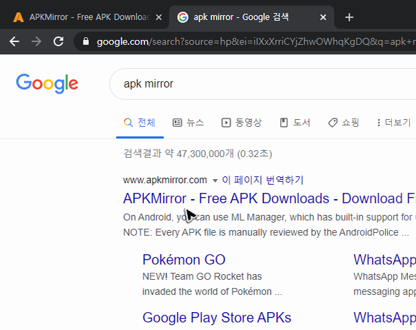This screenshot has width=416, height=330.
Task: Close the APKMirror tab
Action: coord(158,17)
